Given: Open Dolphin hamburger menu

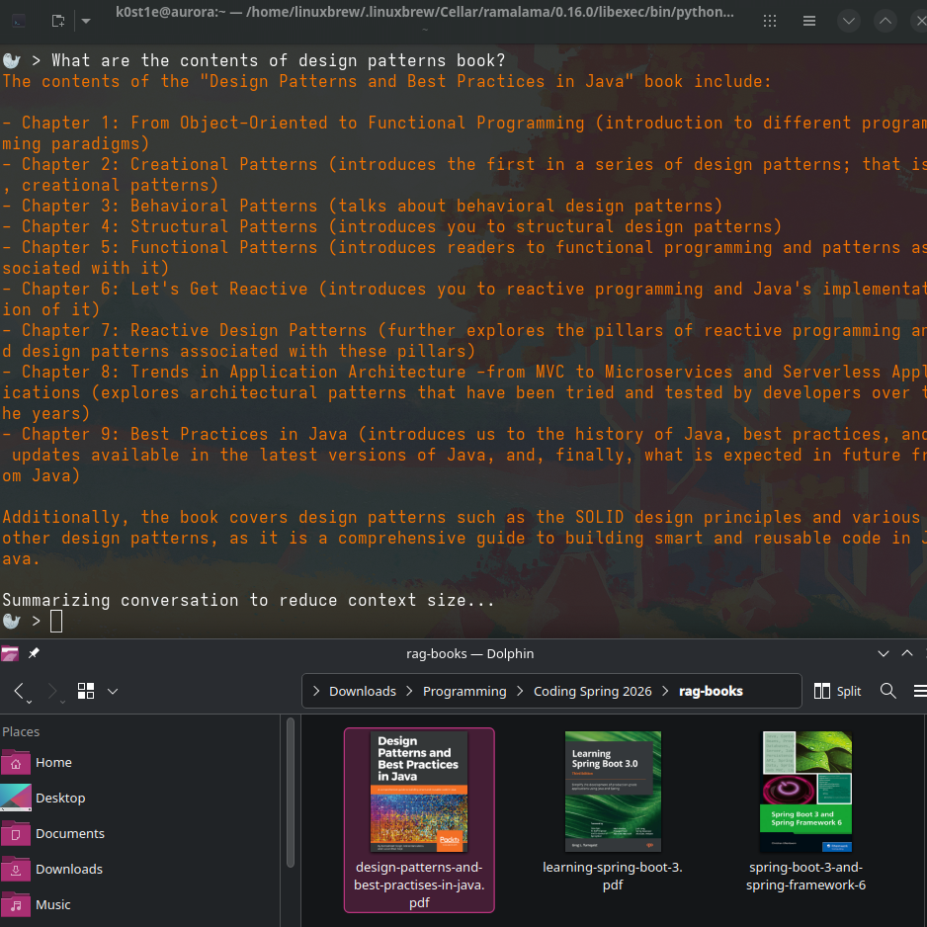Looking at the screenshot, I should tap(920, 691).
